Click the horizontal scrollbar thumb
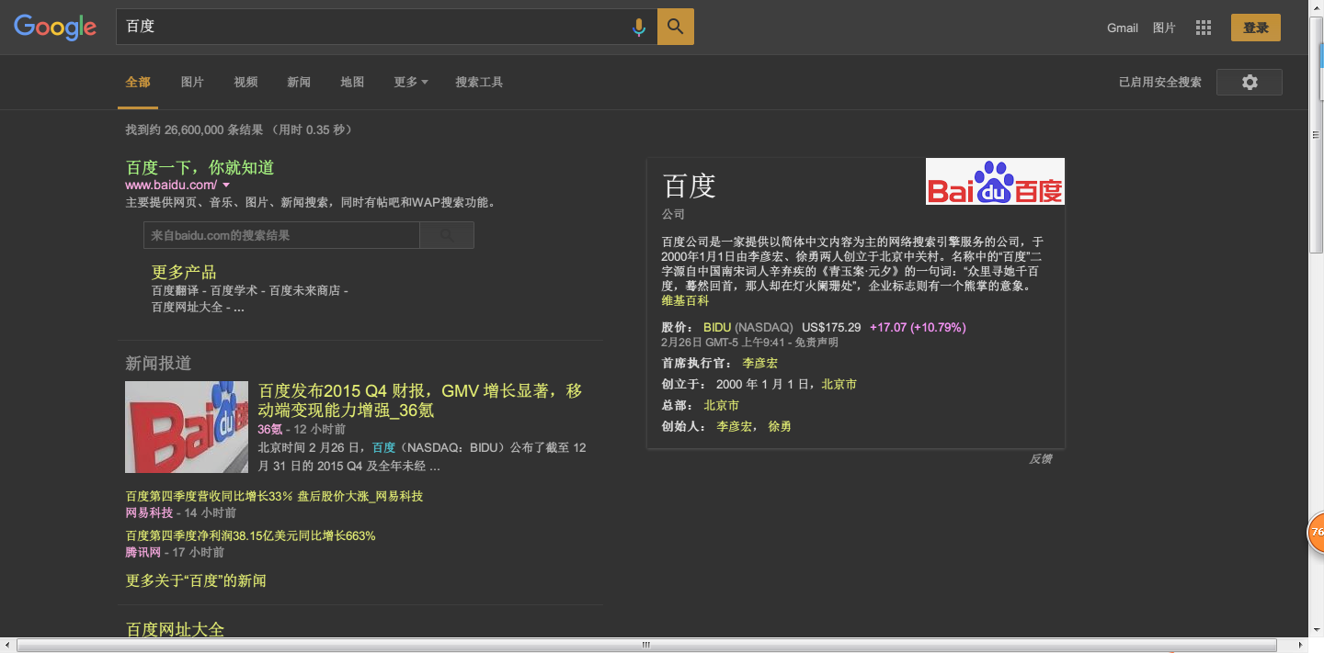The height and width of the screenshot is (653, 1324). [x=646, y=646]
